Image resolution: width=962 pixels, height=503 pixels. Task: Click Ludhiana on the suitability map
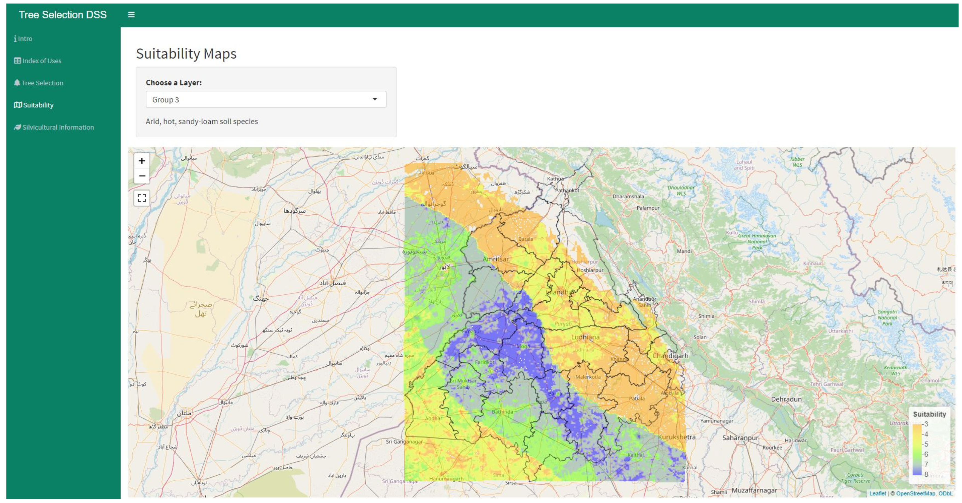pos(585,337)
